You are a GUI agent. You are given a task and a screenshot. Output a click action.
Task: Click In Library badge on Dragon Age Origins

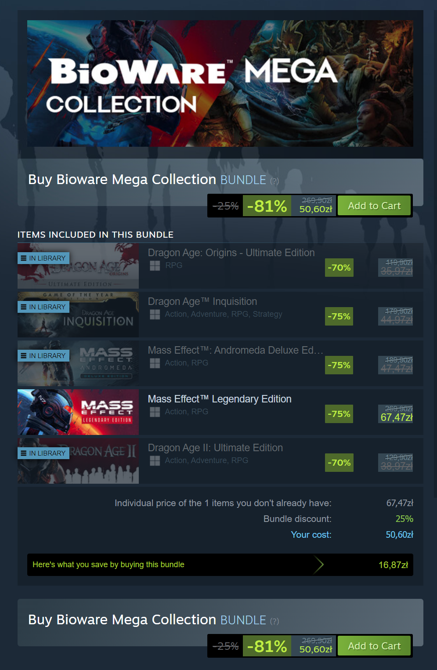point(43,258)
